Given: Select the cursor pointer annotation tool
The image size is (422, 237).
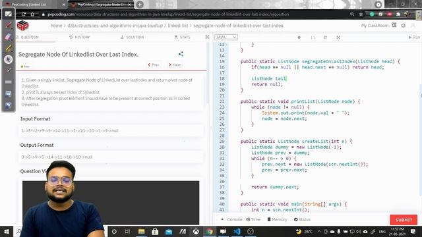Looking at the screenshot, I should (x=9, y=59).
